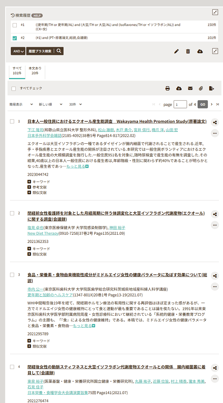Image resolution: width=223 pixels, height=403 pixels.
Task: Click the magnifier icon on 履歴プラス検索
Action: point(59,51)
